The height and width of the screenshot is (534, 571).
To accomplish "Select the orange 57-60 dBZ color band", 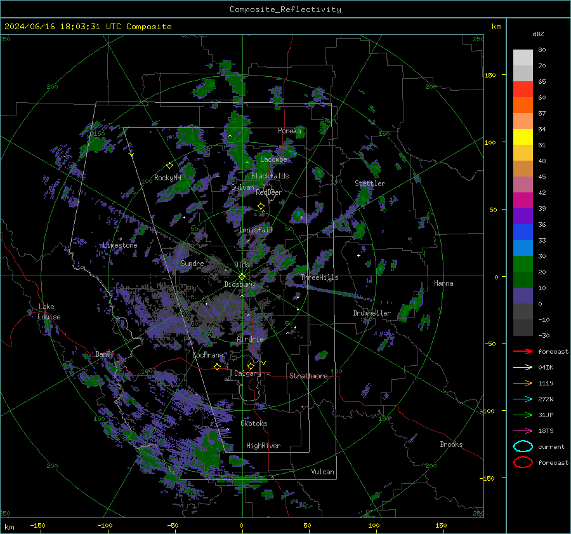I will coord(523,105).
